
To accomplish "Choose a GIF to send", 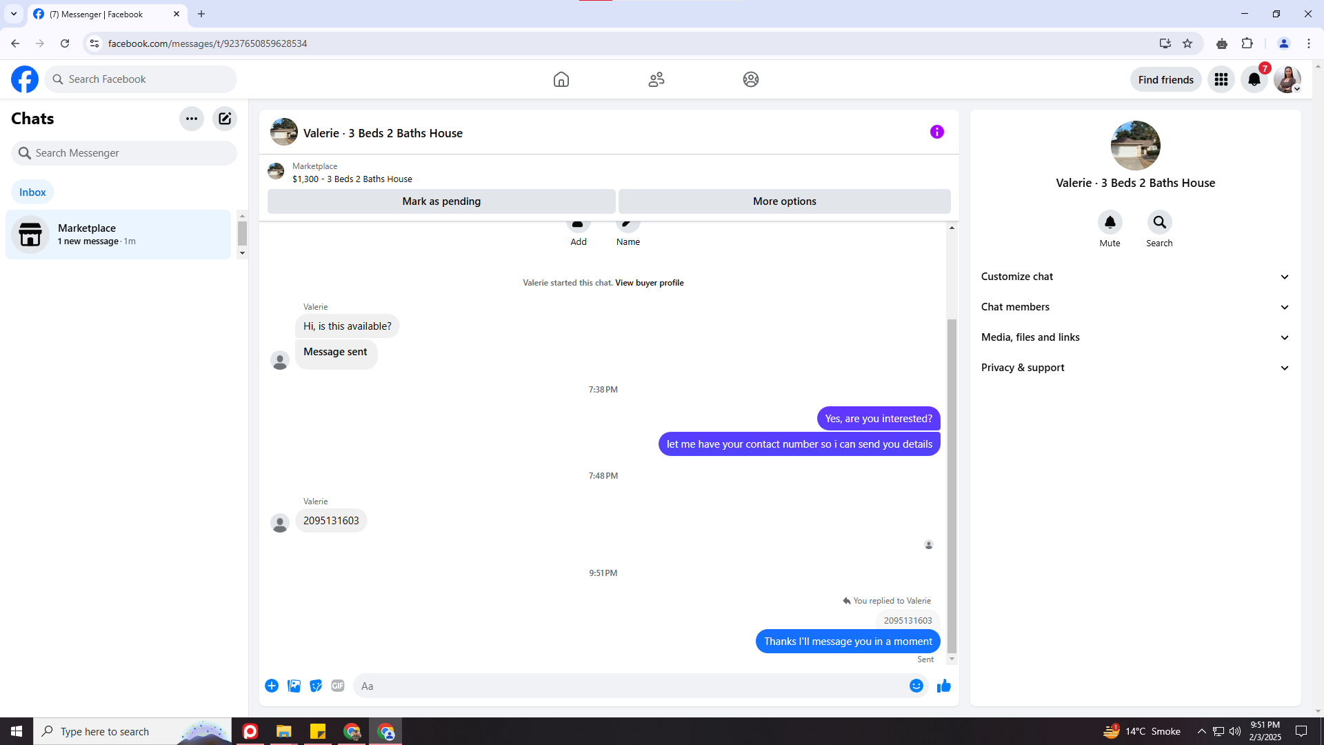I will [x=338, y=686].
